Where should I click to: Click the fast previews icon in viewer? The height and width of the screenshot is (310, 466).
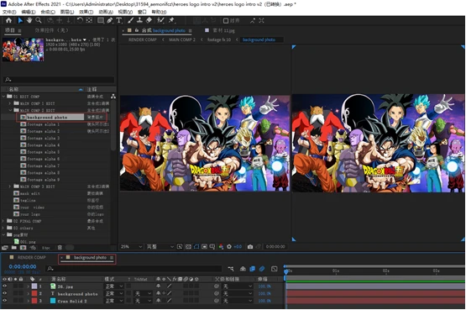pos(180,247)
